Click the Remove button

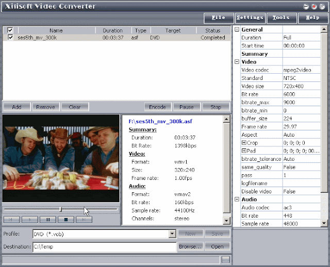(x=46, y=107)
